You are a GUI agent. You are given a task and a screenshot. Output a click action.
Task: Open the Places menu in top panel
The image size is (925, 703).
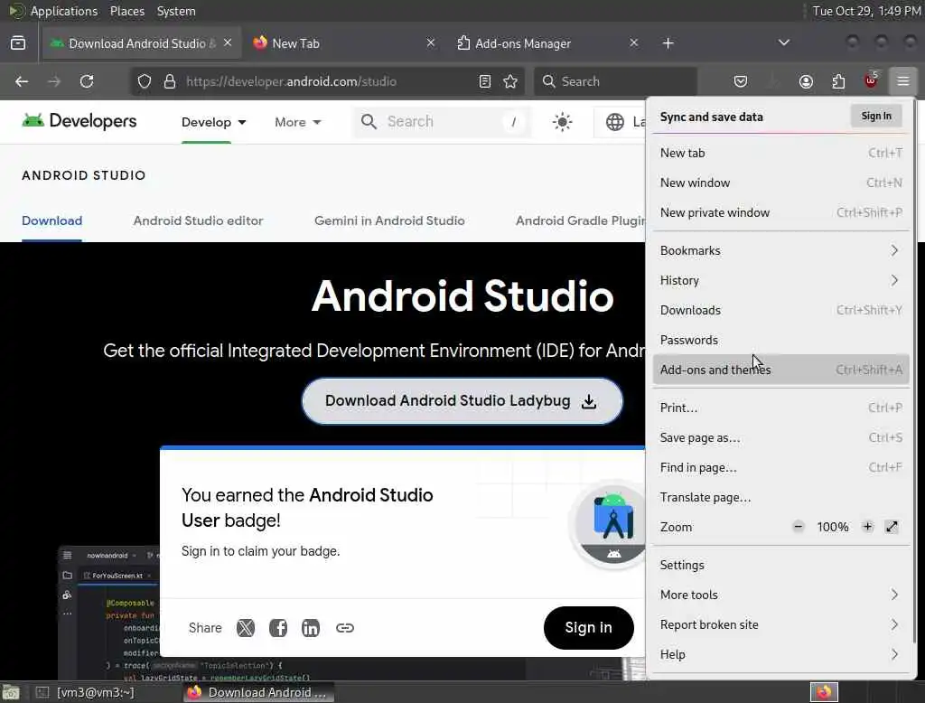[x=127, y=11]
